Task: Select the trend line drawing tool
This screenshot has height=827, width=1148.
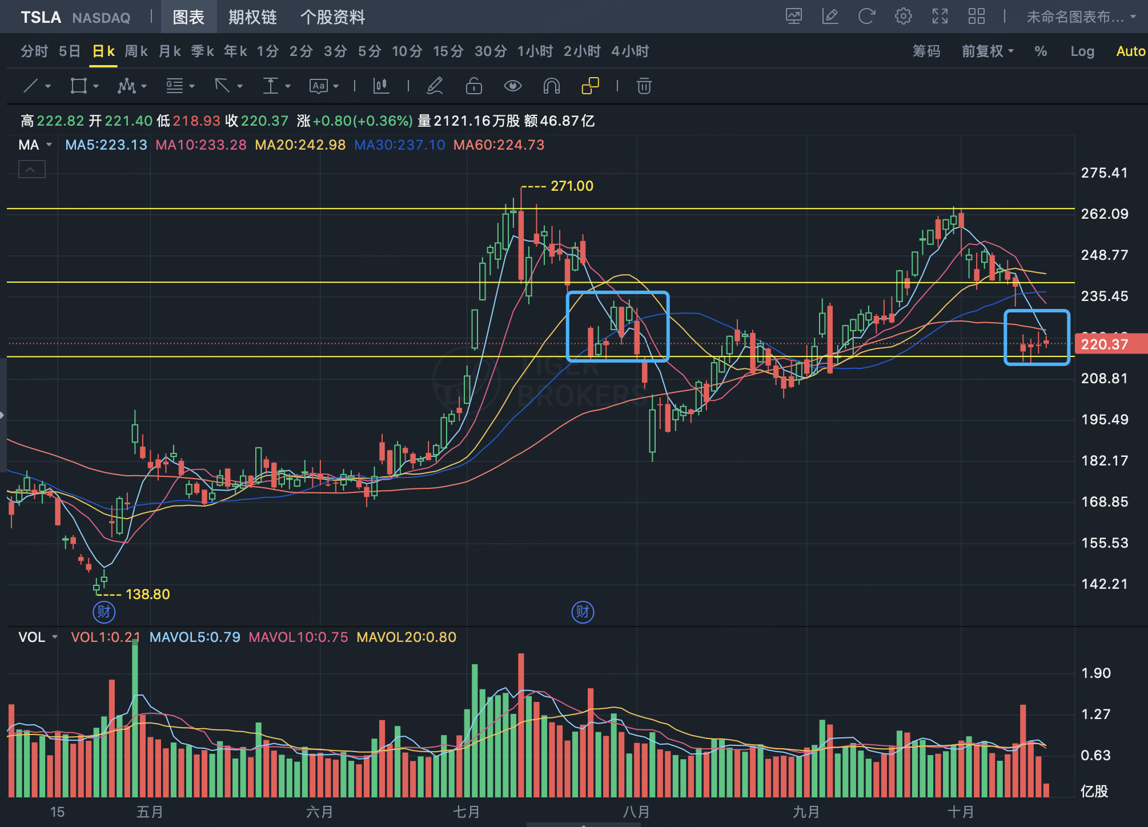Action: [x=31, y=86]
